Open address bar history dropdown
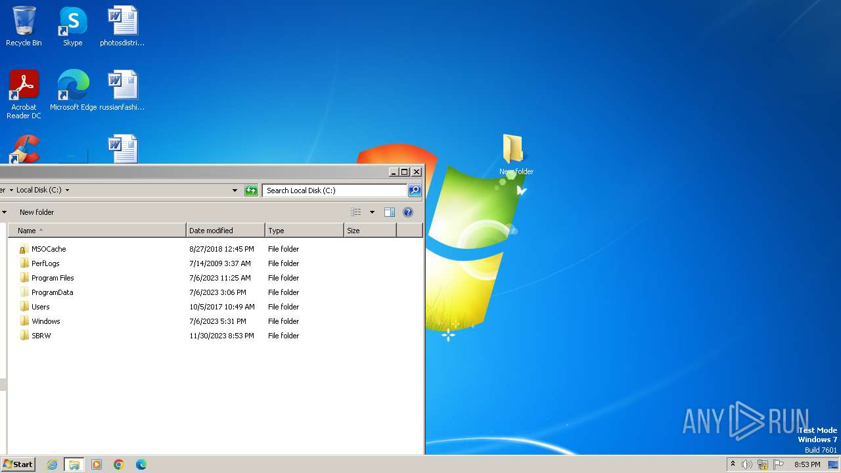841x473 pixels. (x=235, y=191)
